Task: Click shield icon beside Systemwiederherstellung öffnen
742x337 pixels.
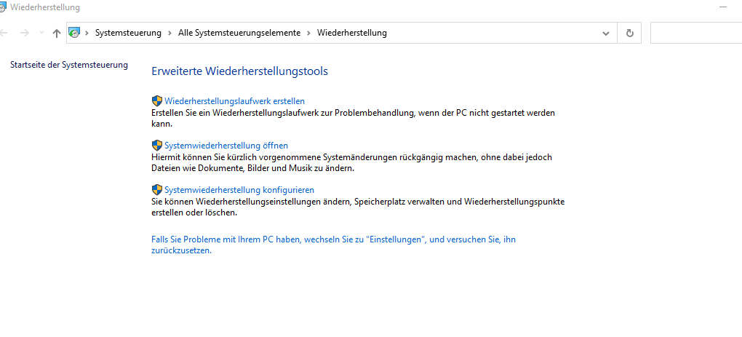Action: point(157,146)
